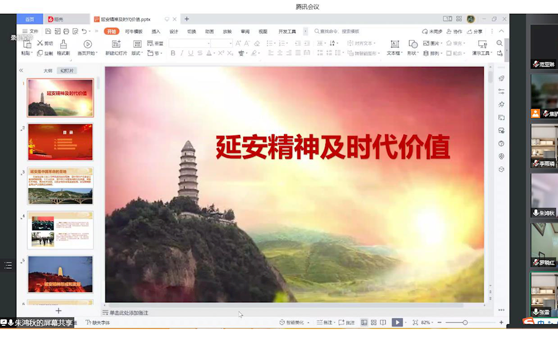This screenshot has width=558, height=337.
Task: Toggle Underline formatting
Action: (x=191, y=53)
